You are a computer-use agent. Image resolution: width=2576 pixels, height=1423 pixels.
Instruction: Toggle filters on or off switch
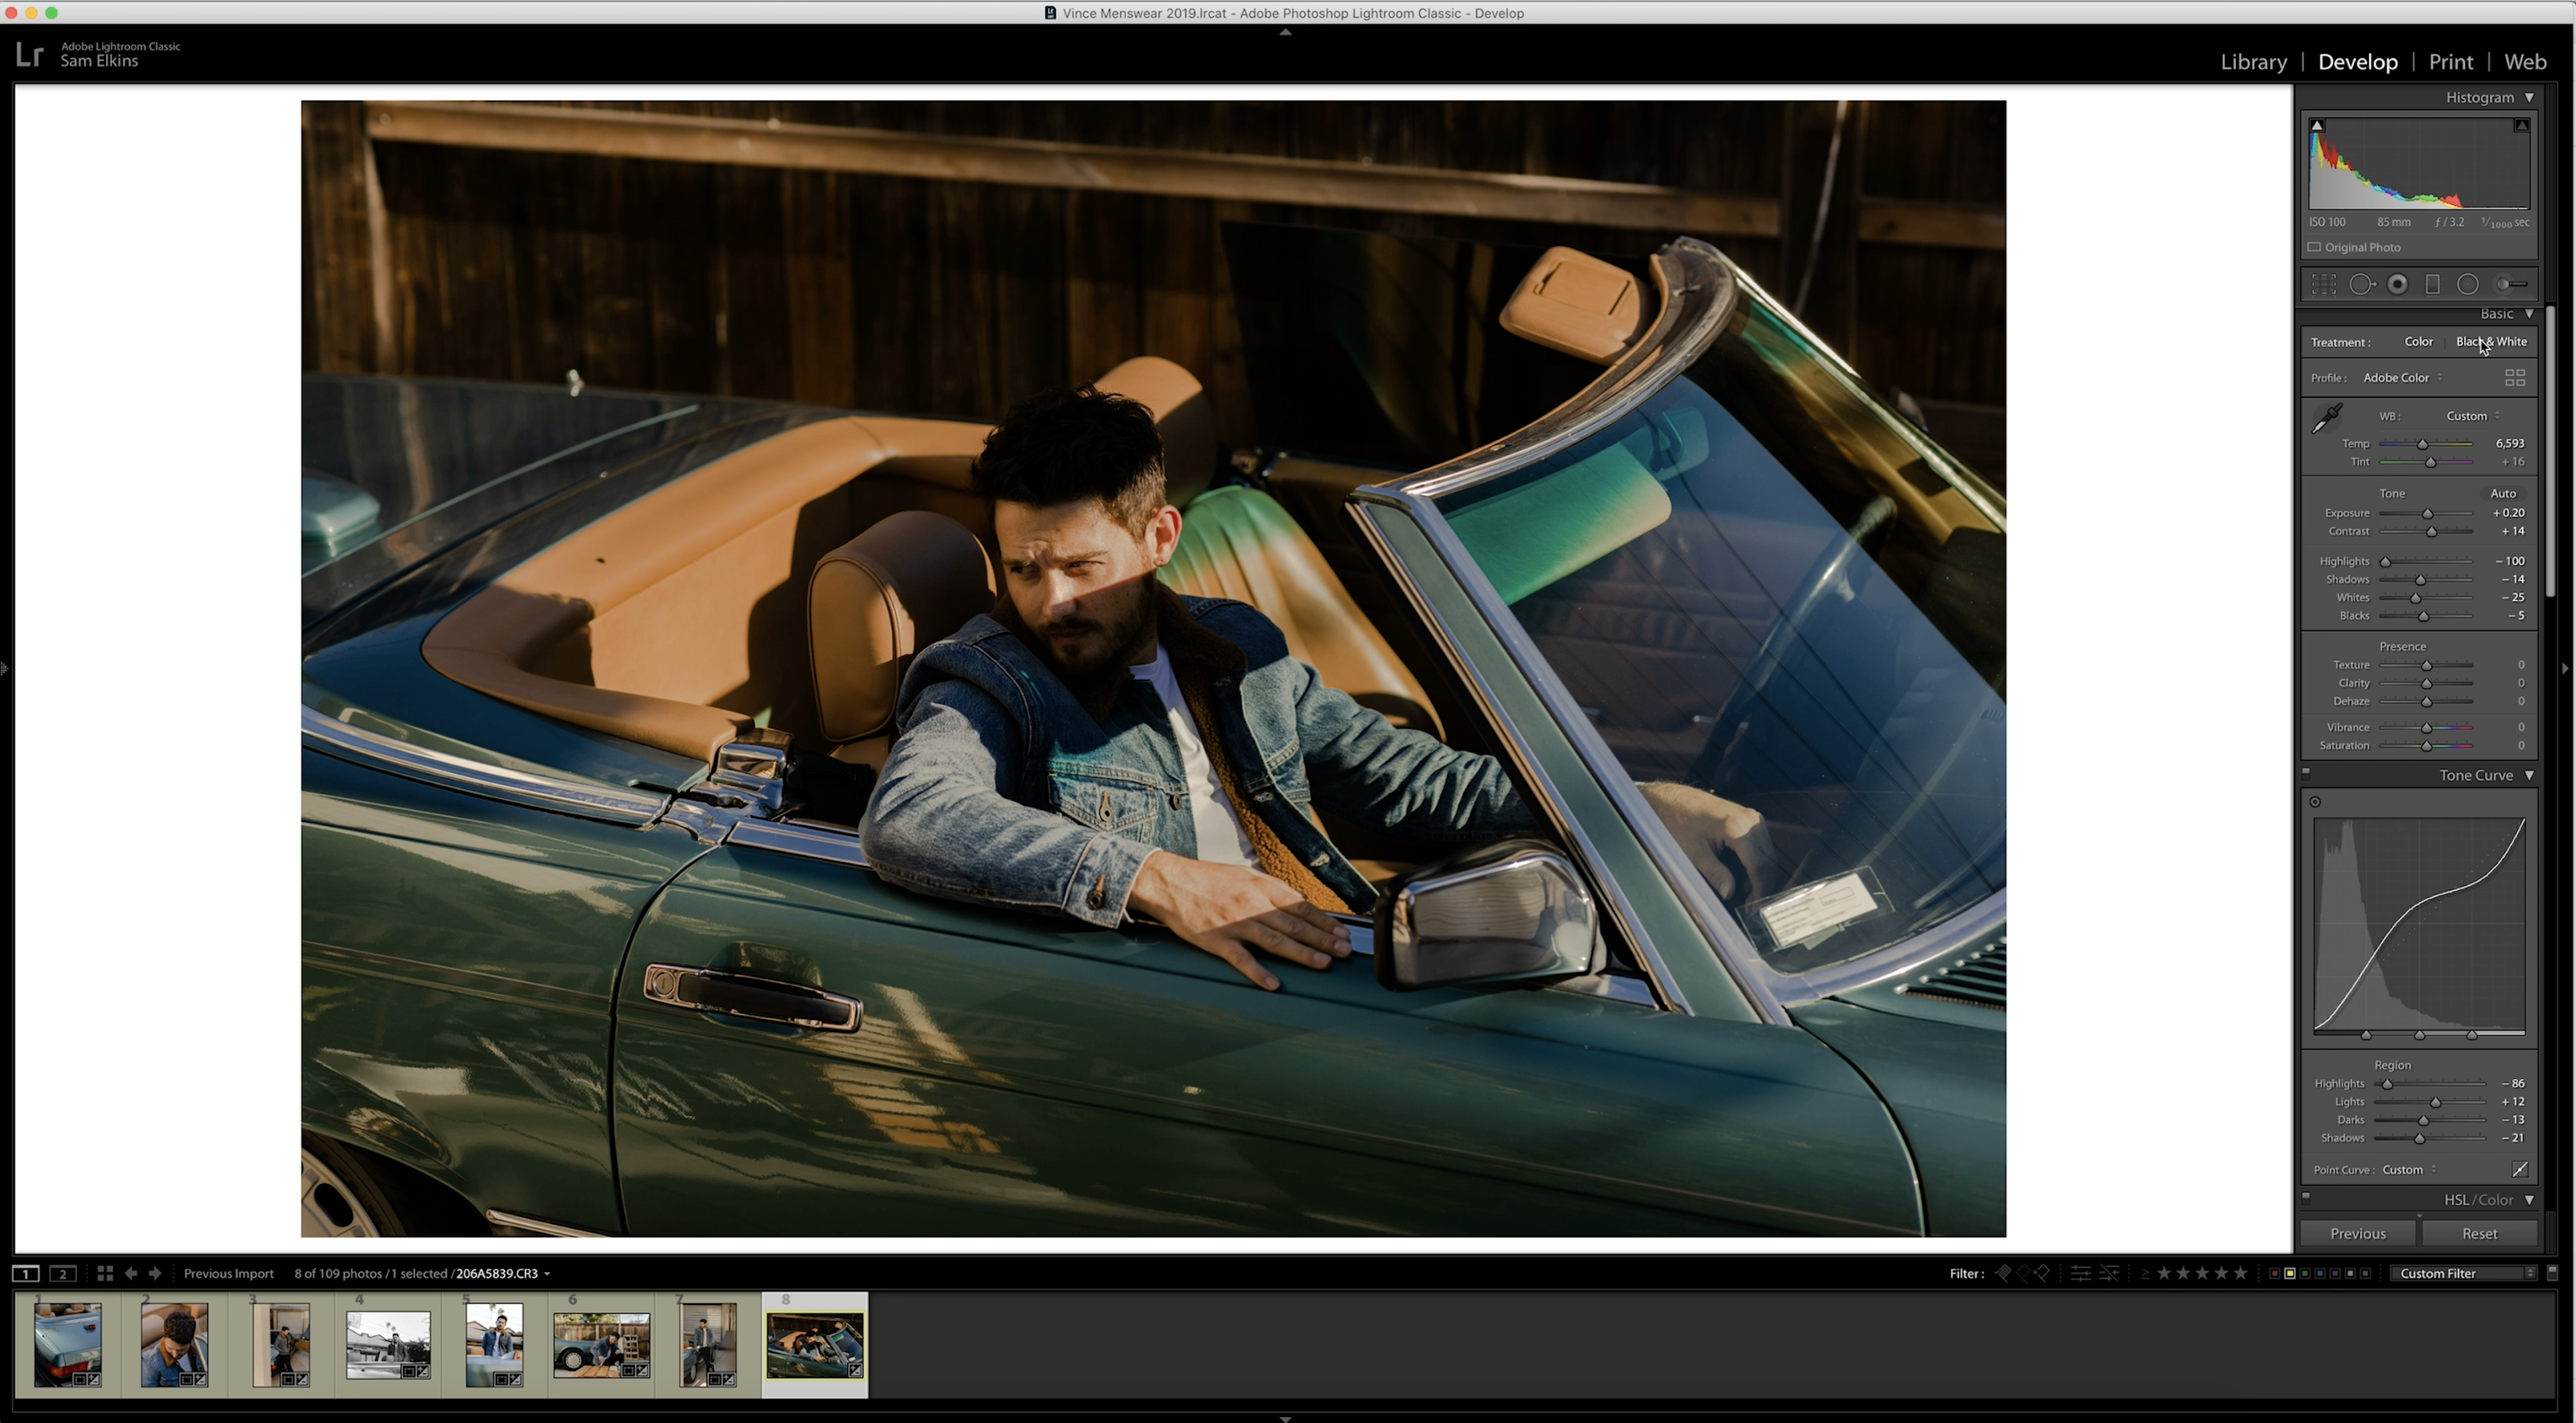pyautogui.click(x=2552, y=1273)
